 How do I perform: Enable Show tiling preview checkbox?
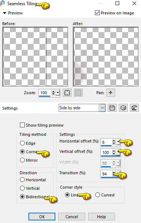(22, 125)
